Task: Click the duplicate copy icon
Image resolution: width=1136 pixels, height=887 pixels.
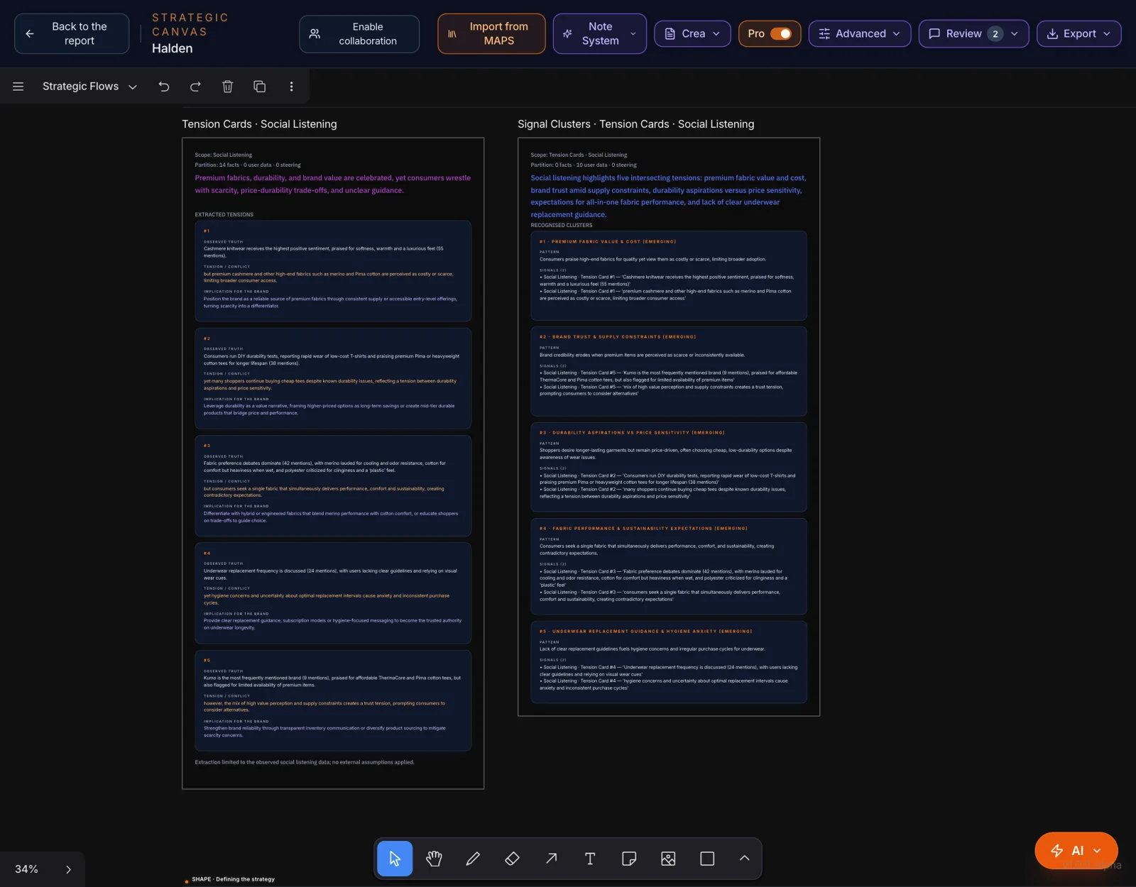Action: pos(260,87)
